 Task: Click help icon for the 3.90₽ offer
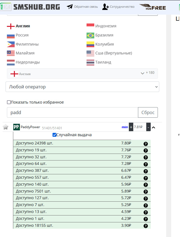[146, 226]
